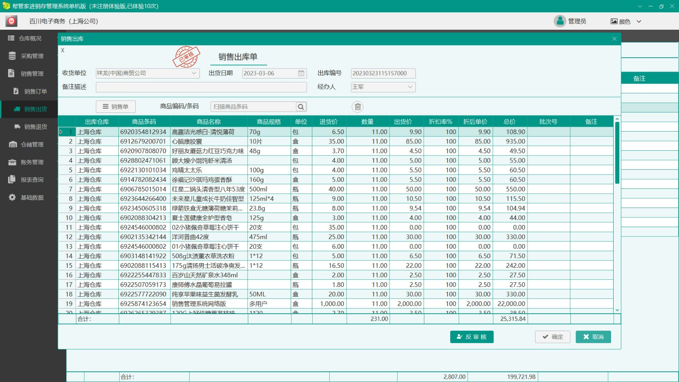The image size is (679, 382).
Task: Click the trash can delete icon
Action: [358, 107]
